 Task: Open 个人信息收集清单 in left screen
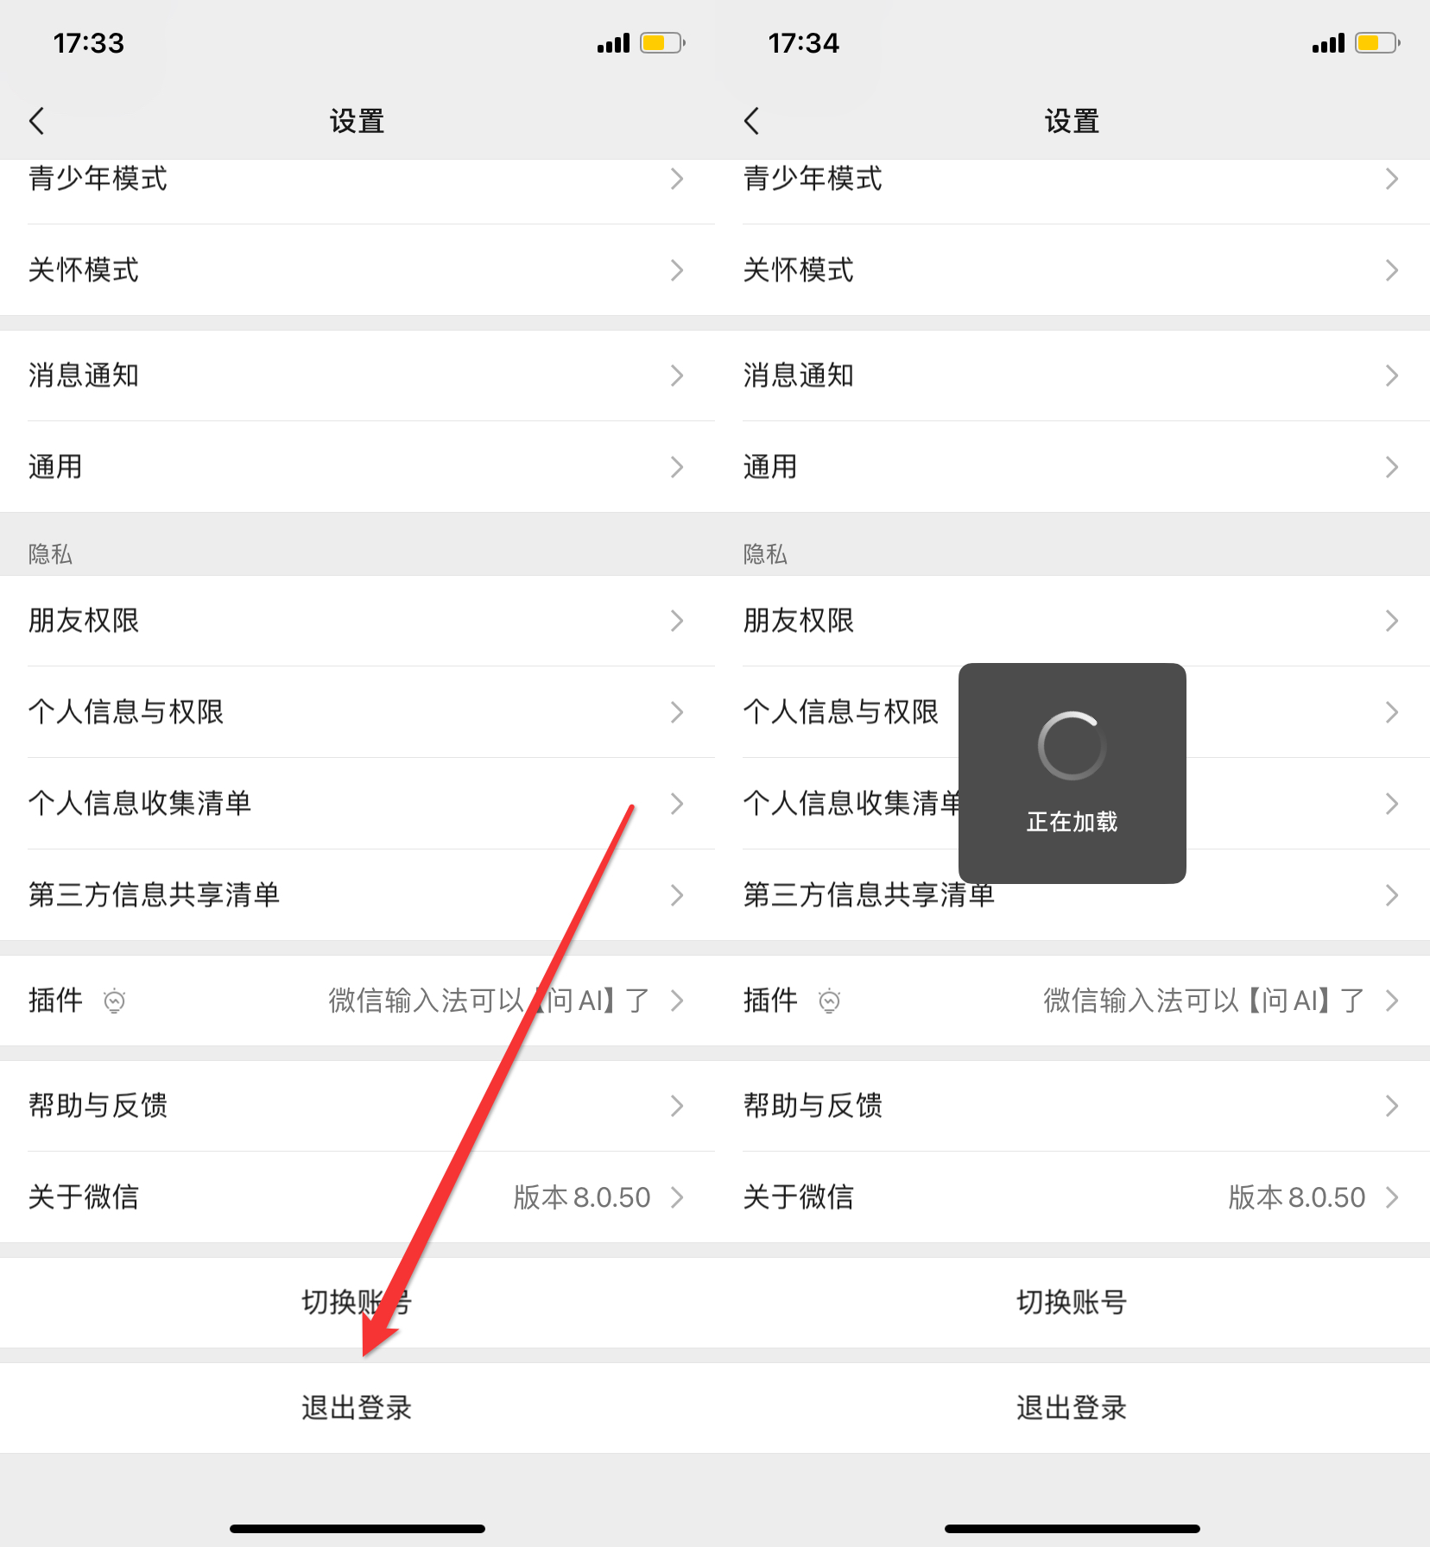coord(357,804)
